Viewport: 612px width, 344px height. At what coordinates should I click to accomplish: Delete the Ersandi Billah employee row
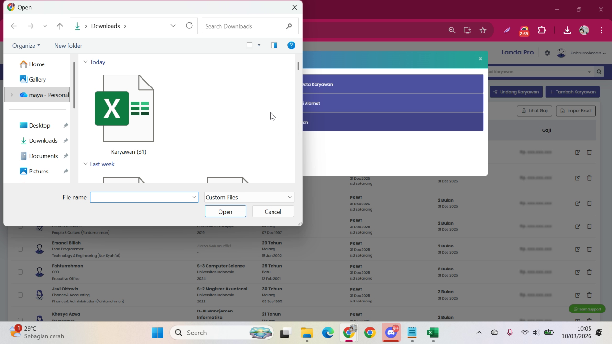coord(589,249)
